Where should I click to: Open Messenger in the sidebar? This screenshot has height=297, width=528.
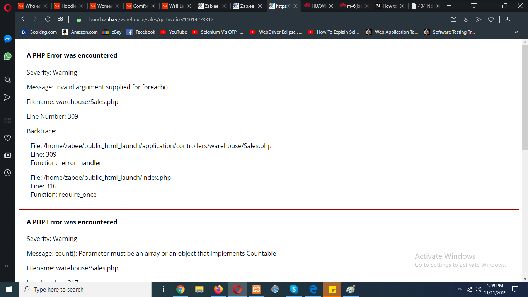(7, 39)
